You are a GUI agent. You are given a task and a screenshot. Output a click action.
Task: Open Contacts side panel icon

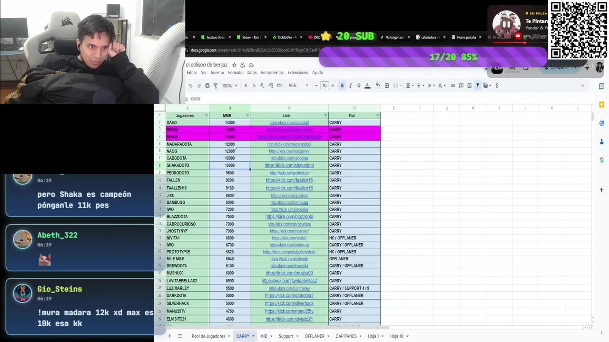point(601,142)
